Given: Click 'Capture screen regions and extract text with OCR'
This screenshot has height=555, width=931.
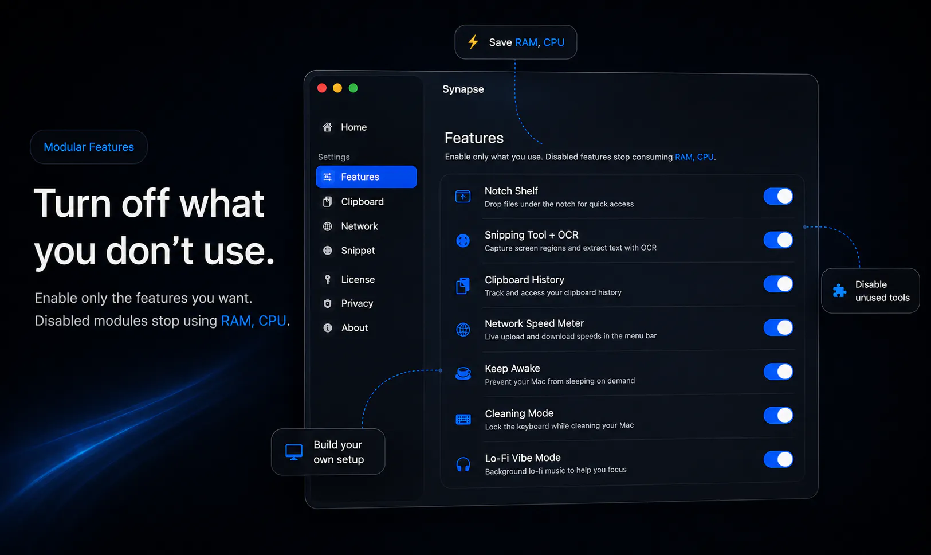Looking at the screenshot, I should (x=571, y=248).
